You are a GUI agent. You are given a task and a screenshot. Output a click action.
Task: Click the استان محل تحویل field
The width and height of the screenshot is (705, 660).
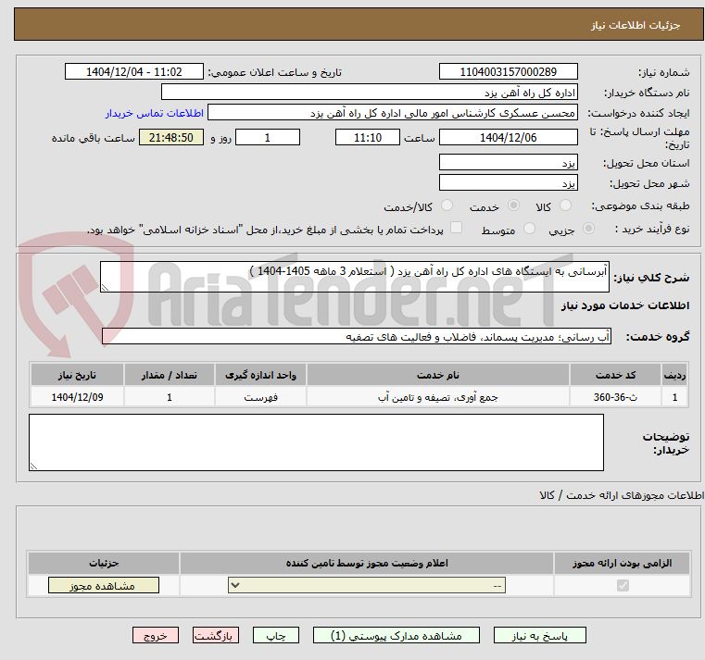[x=508, y=162]
